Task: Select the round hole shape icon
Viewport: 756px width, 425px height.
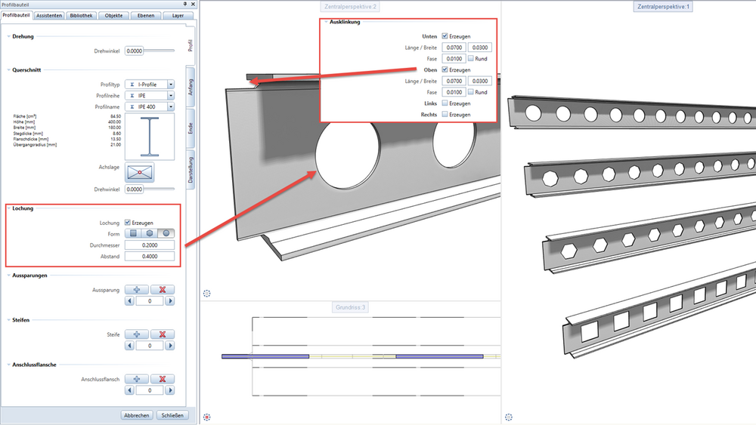Action: pyautogui.click(x=166, y=233)
